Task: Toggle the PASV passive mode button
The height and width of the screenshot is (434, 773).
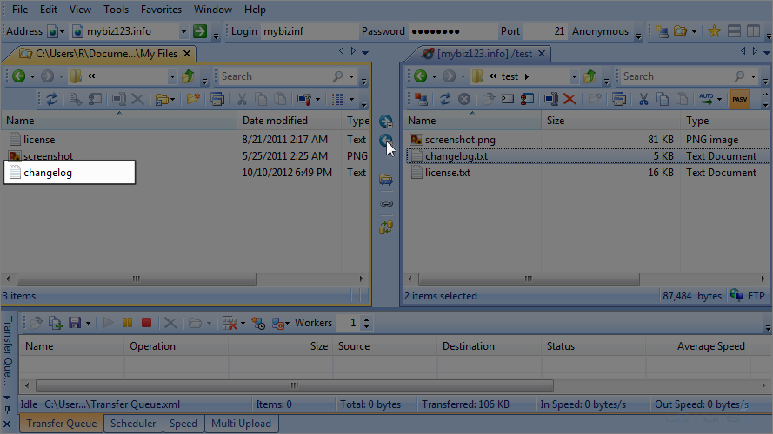Action: [x=740, y=99]
